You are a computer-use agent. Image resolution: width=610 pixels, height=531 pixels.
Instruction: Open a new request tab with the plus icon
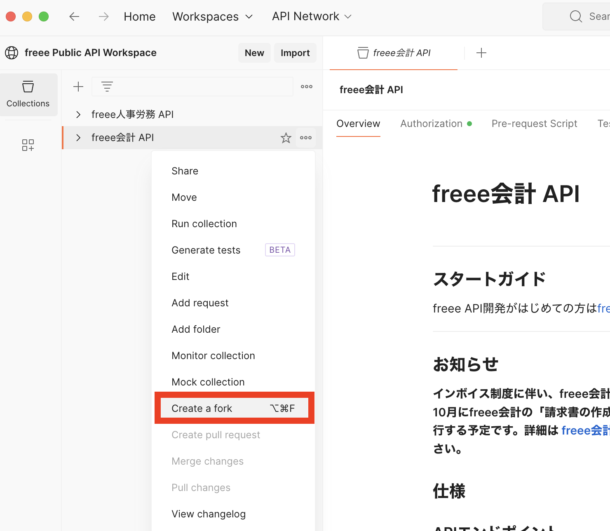[x=481, y=52]
